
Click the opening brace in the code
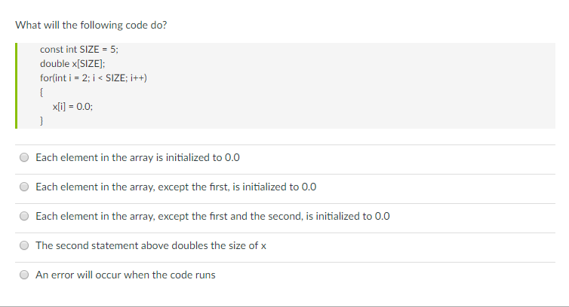click(x=42, y=93)
